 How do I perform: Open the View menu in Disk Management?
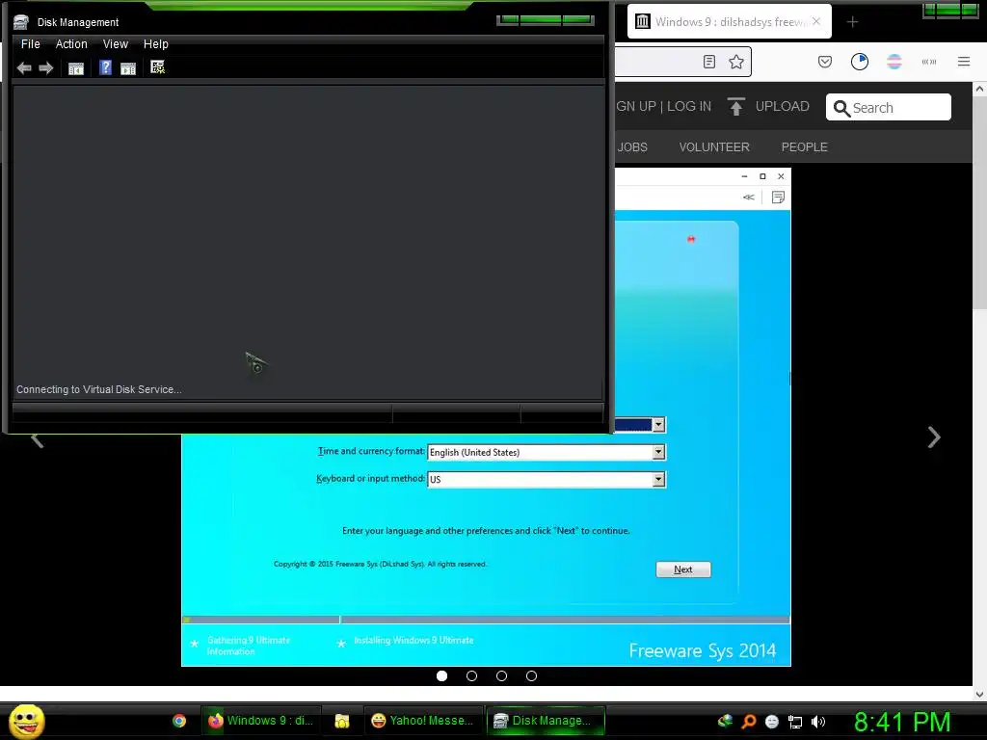[x=116, y=44]
